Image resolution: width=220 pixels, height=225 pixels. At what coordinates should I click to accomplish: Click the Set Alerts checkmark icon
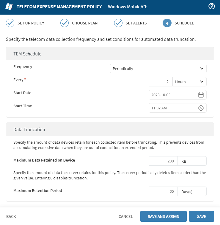118,23
